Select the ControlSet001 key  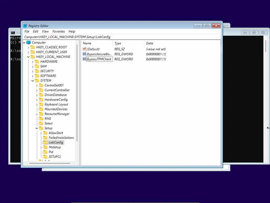pyautogui.click(x=54, y=85)
